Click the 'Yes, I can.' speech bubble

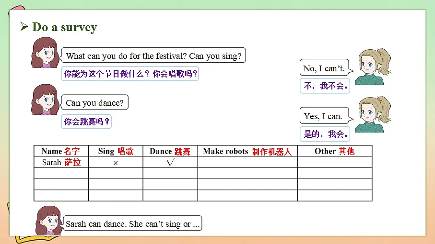325,116
